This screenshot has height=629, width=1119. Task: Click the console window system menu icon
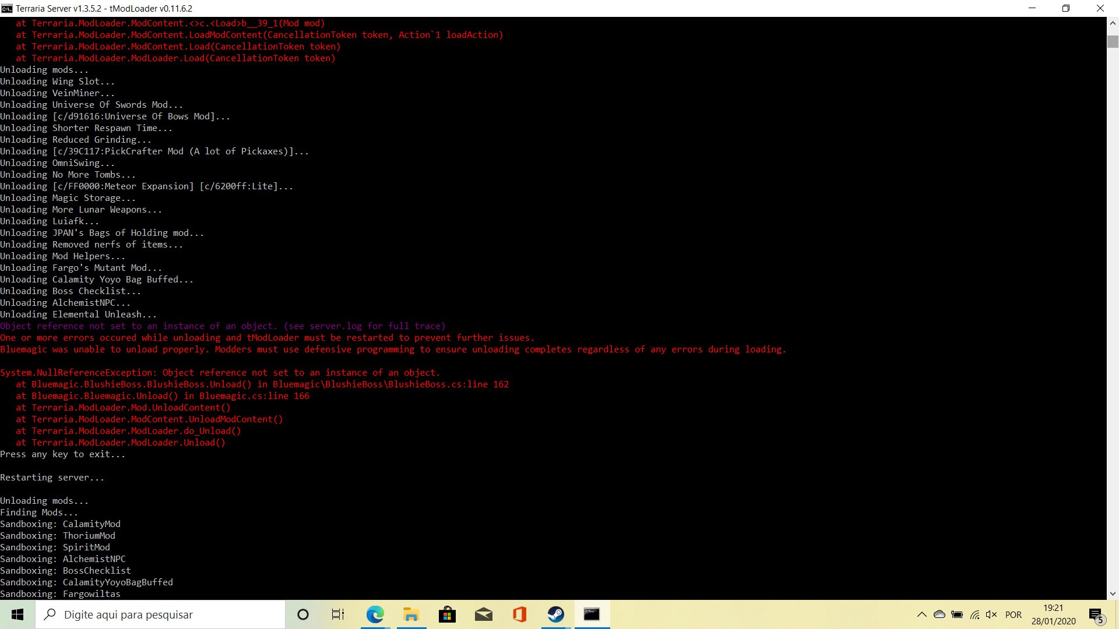[x=7, y=8]
